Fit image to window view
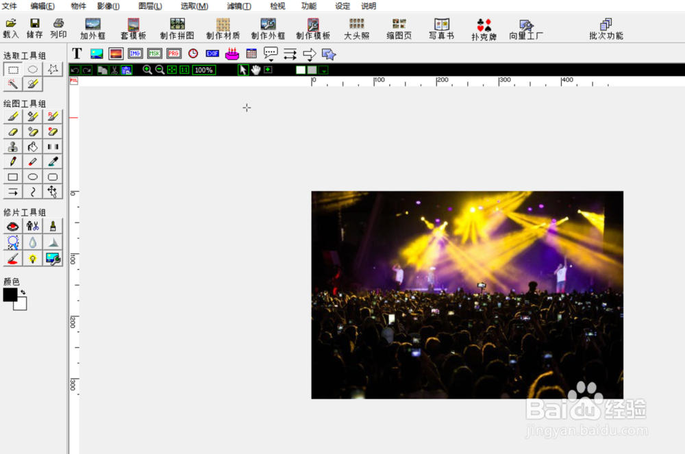The image size is (685, 454). 172,70
